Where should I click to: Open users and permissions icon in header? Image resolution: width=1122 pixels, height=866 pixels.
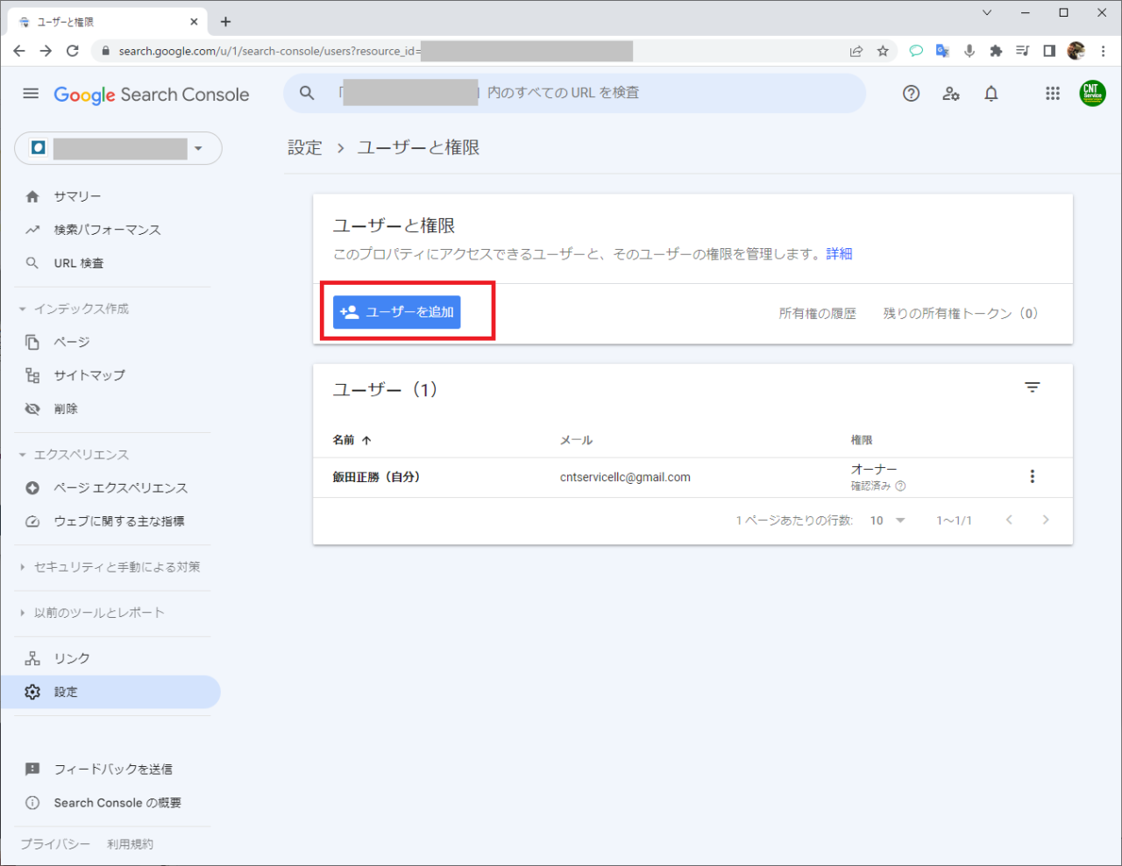[951, 94]
